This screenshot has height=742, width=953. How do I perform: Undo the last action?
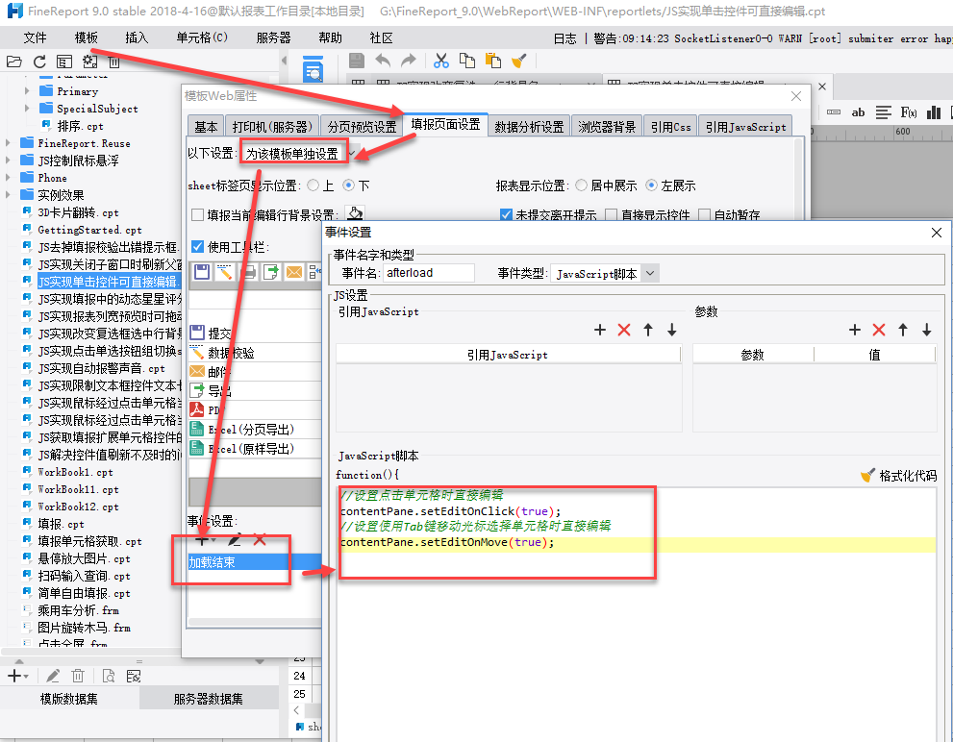383,61
